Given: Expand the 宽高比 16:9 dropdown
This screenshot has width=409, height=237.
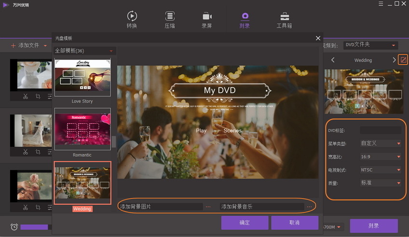Looking at the screenshot, I should 381,157.
